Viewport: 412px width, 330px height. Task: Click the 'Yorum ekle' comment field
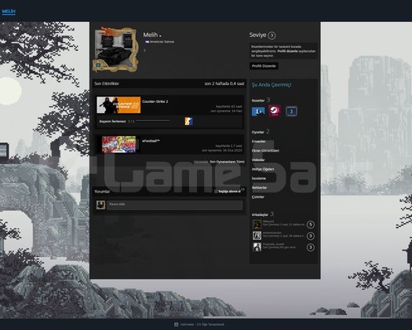pos(174,205)
